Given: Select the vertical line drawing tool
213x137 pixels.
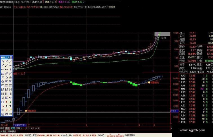Looking at the screenshot, I should (10, 69).
